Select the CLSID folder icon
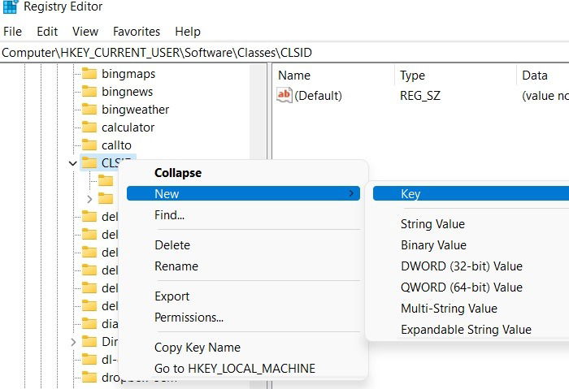Viewport: 569px width, 389px height. click(89, 162)
